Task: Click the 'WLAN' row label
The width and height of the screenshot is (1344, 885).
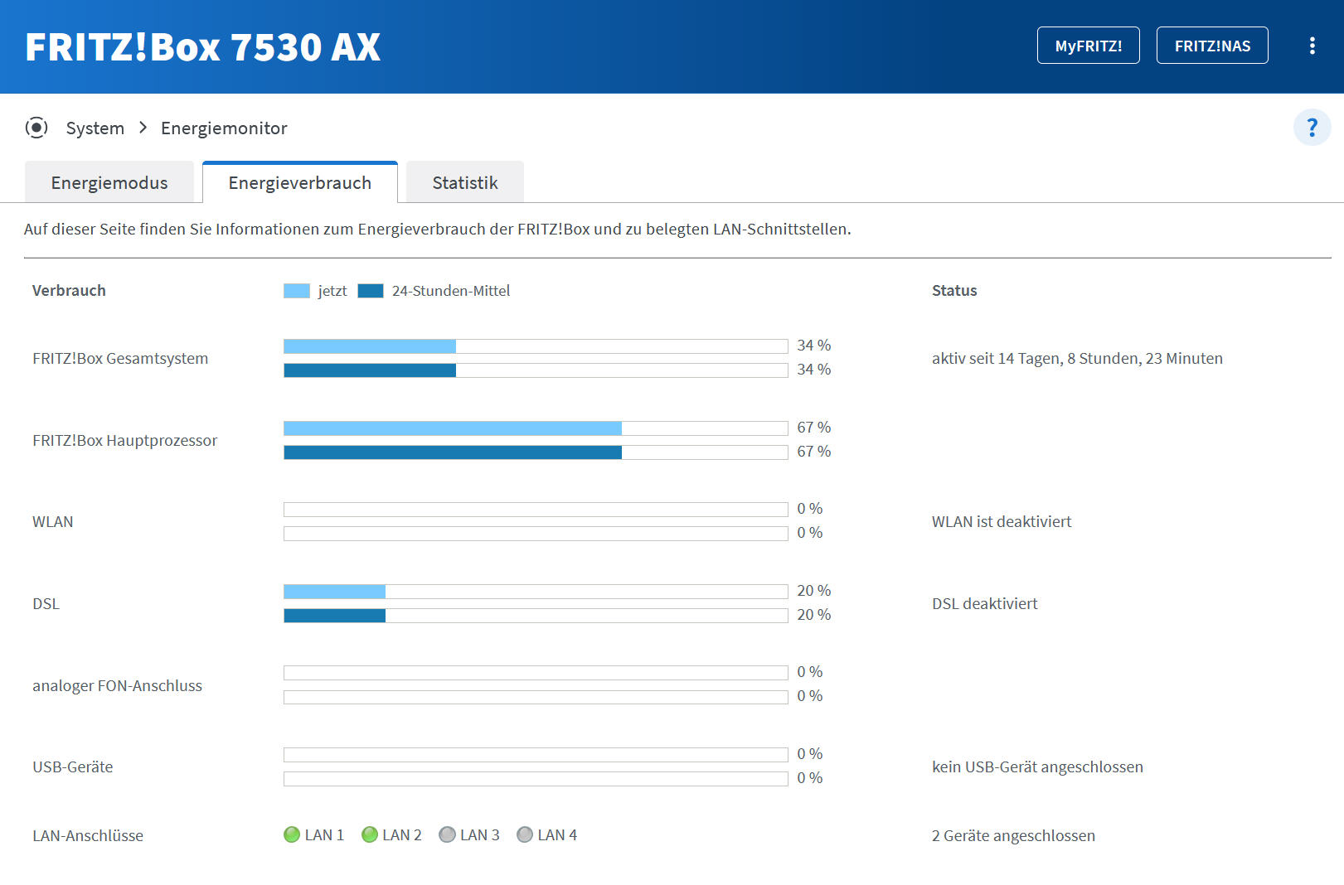Action: pos(53,521)
